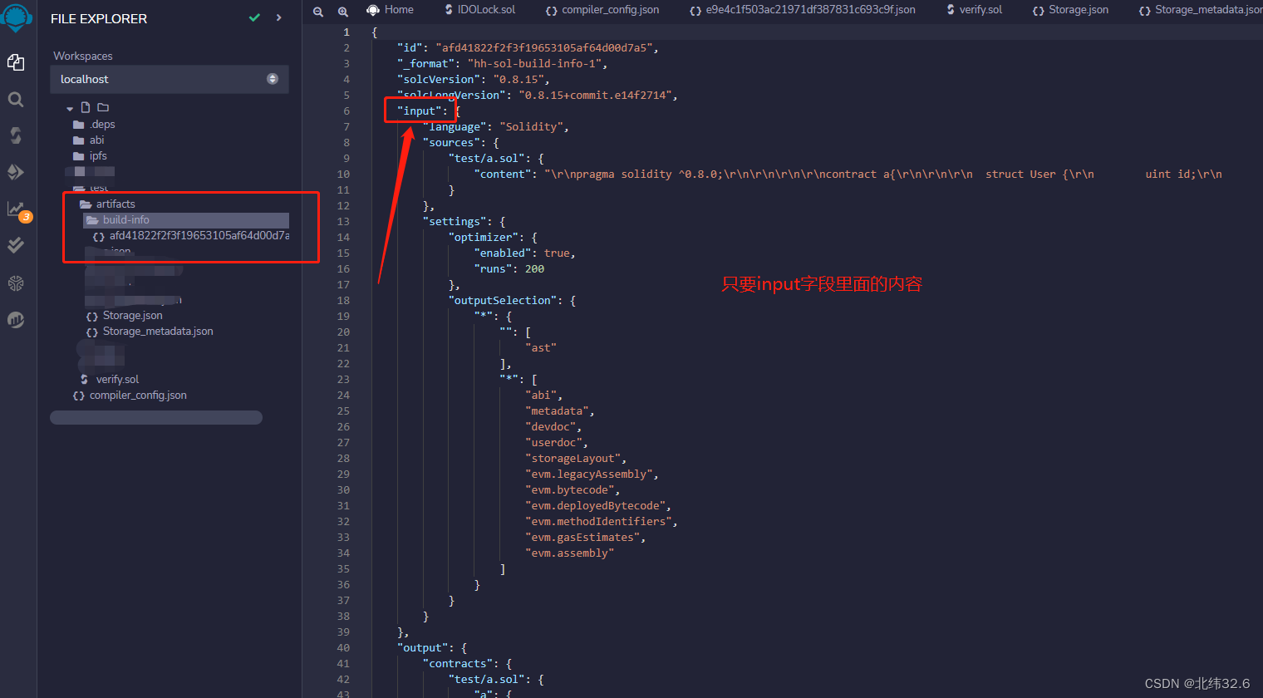Screen dimensions: 1263x698
Task: Click the Remix logo at top left
Action: [15, 15]
